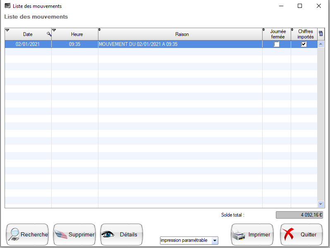Click the Quitter button
This screenshot has width=330, height=248.
tap(301, 235)
